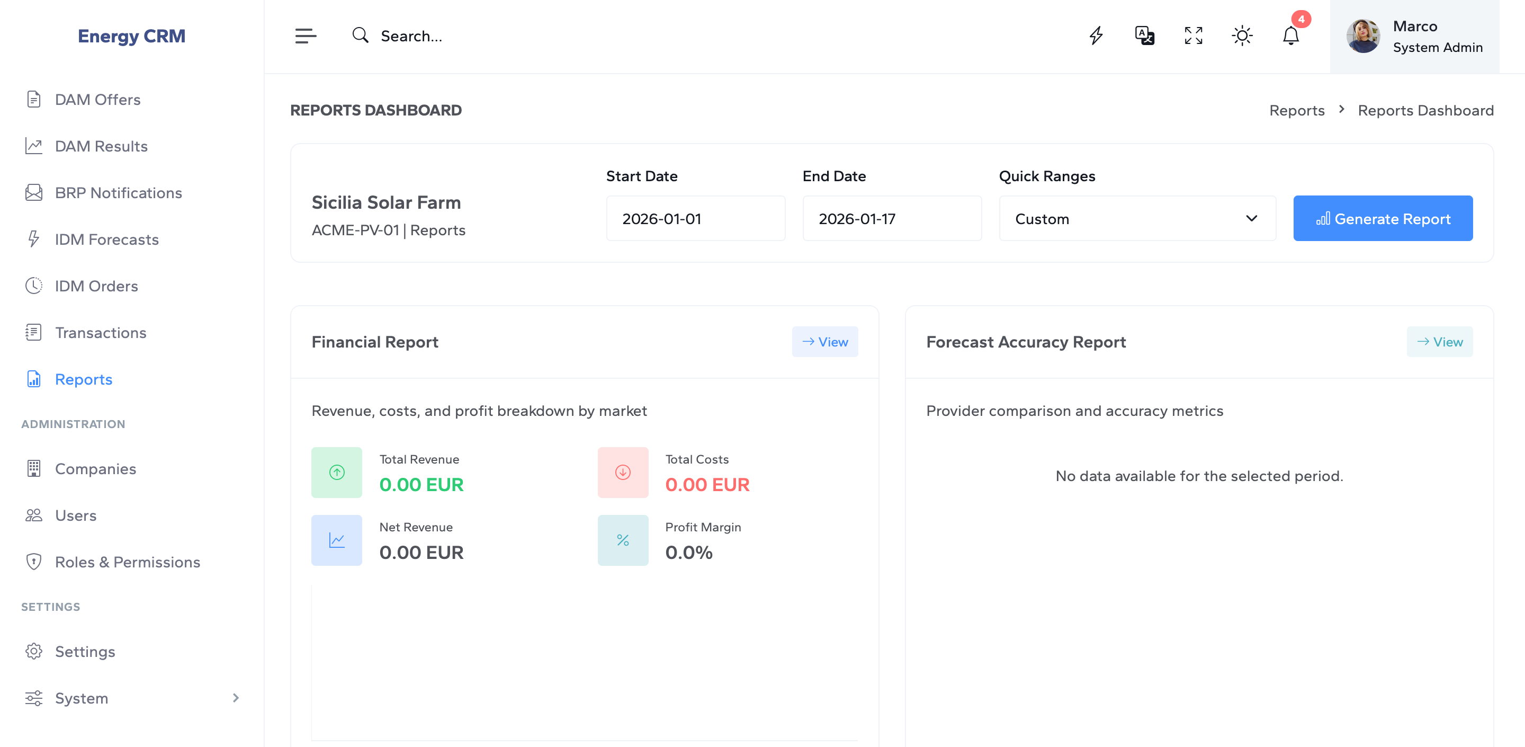Open the Quick Ranges Custom dropdown
1525x747 pixels.
coord(1137,219)
